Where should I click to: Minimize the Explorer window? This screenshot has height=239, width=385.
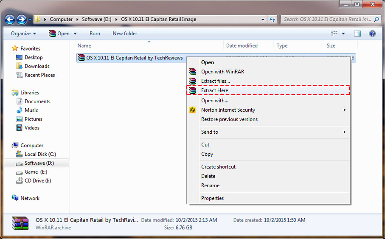pos(346,4)
